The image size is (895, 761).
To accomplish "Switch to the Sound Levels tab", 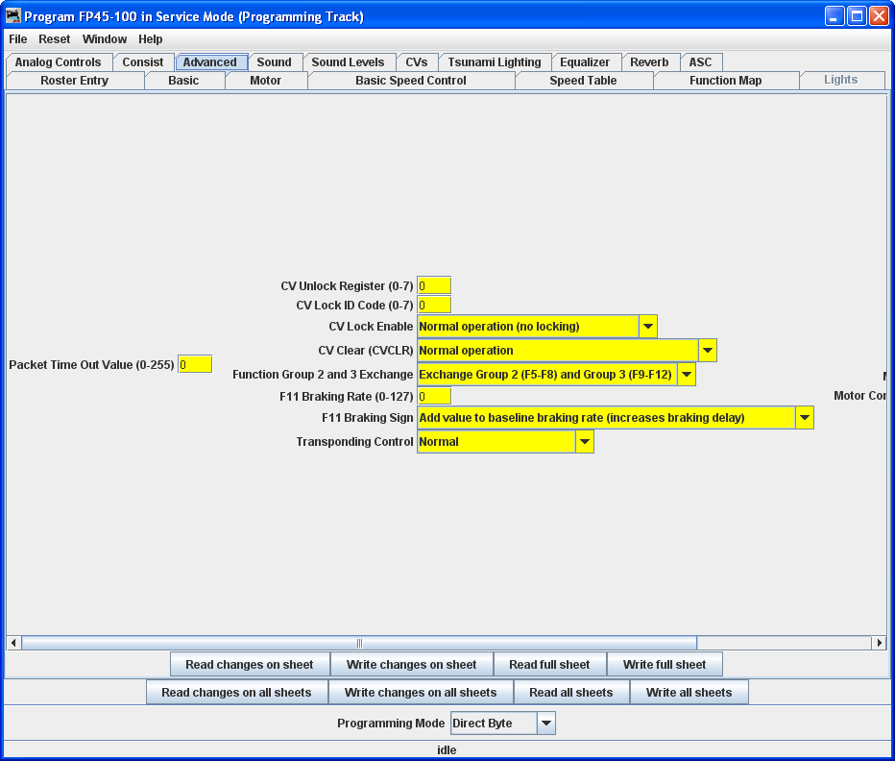I will [348, 62].
